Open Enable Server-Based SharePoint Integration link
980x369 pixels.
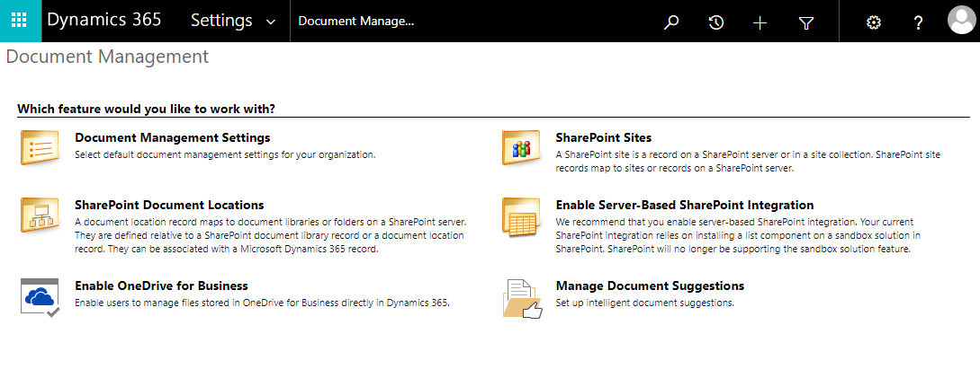(684, 205)
